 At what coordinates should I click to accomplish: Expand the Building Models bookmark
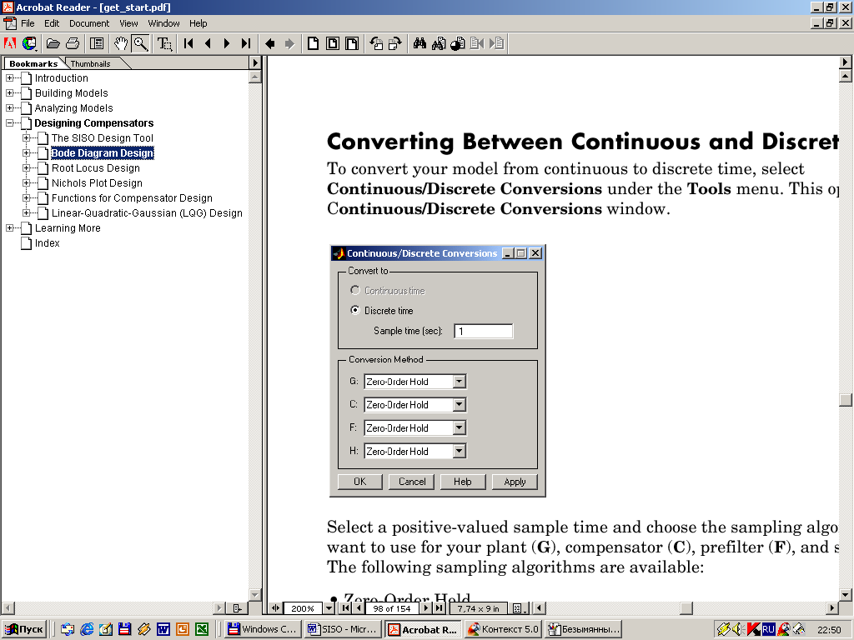click(10, 93)
